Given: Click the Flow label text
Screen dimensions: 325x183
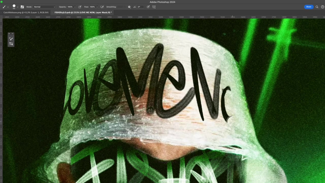Looking at the screenshot, I should pyautogui.click(x=86, y=7).
